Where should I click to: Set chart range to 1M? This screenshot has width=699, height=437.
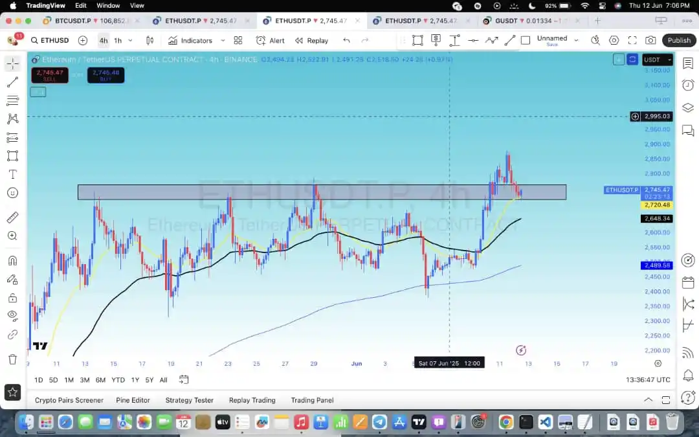pos(69,380)
